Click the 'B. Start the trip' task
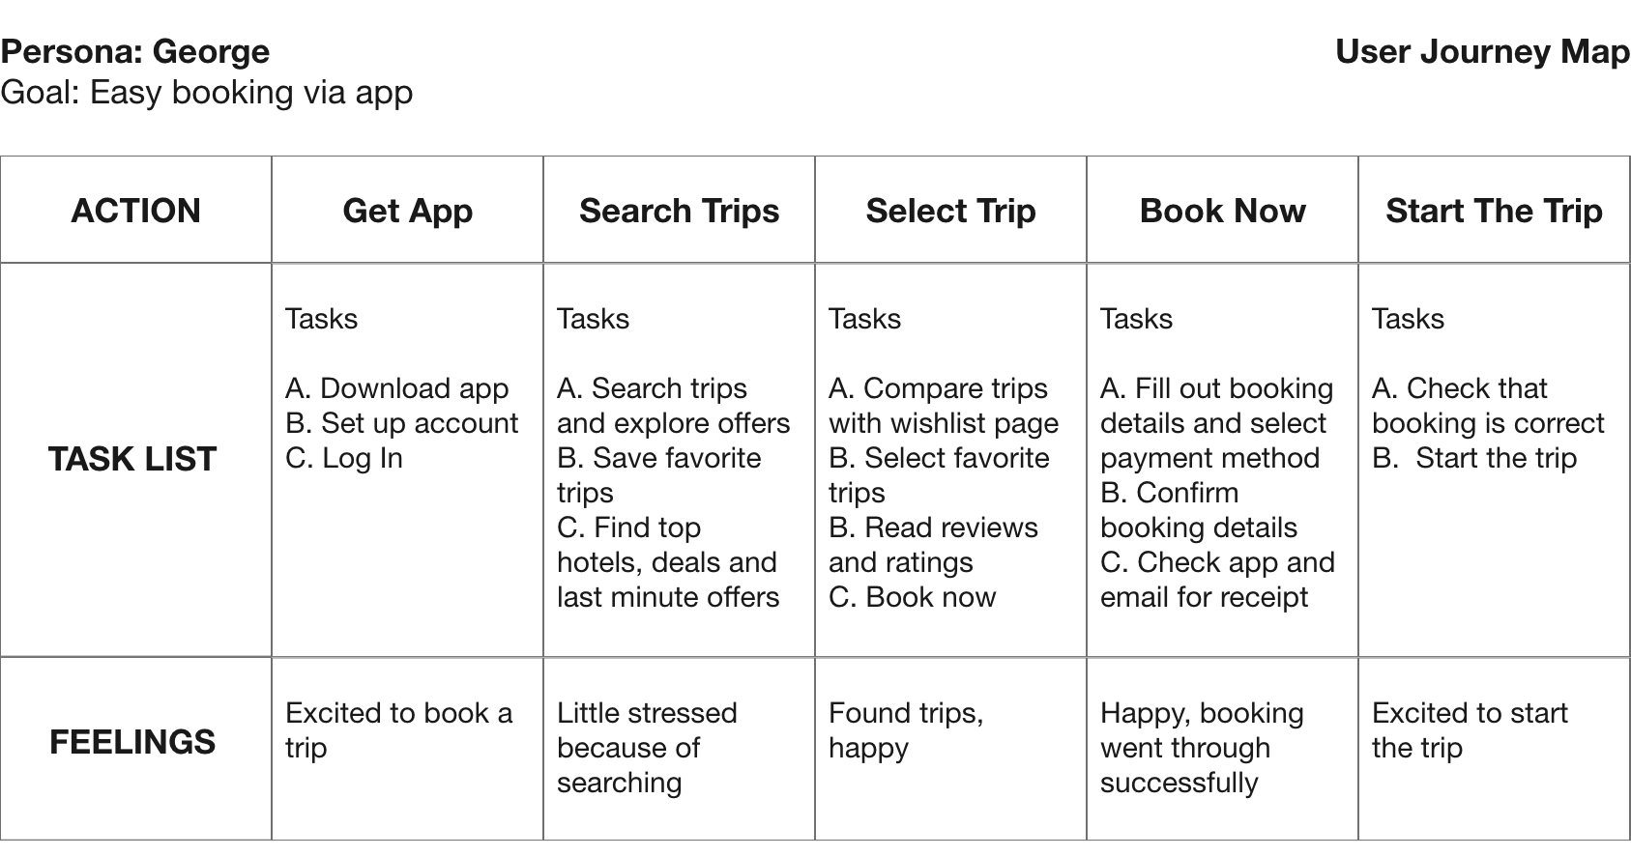This screenshot has height=856, width=1631. click(1474, 458)
